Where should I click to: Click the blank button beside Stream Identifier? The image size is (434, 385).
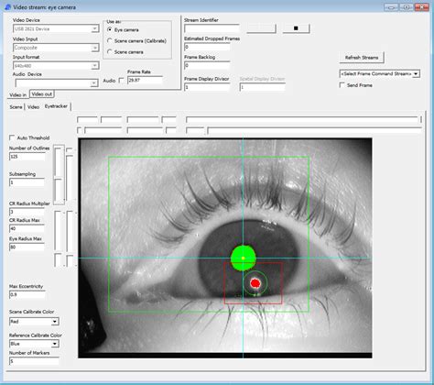click(261, 28)
